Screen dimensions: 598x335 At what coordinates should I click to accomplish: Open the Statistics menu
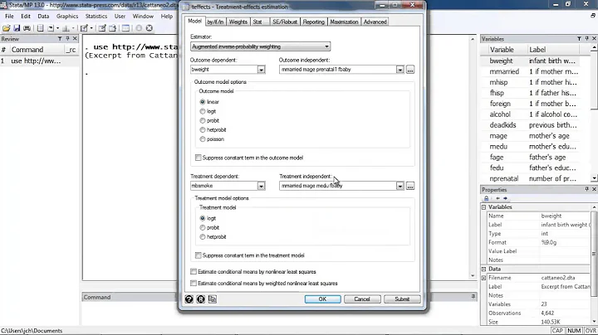click(x=96, y=17)
